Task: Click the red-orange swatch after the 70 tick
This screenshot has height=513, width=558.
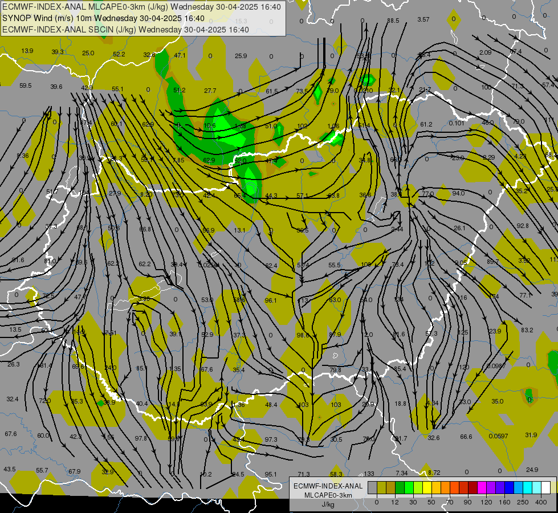Action: (x=454, y=488)
